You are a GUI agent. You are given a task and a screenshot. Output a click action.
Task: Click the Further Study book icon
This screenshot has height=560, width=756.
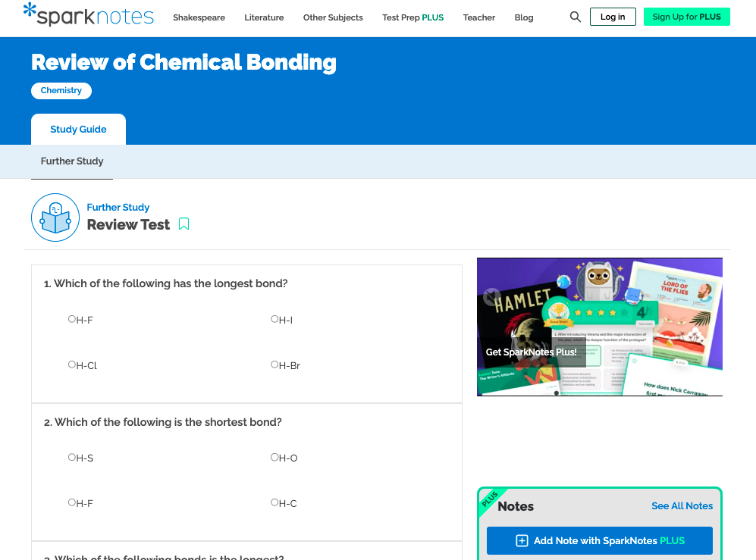(55, 217)
